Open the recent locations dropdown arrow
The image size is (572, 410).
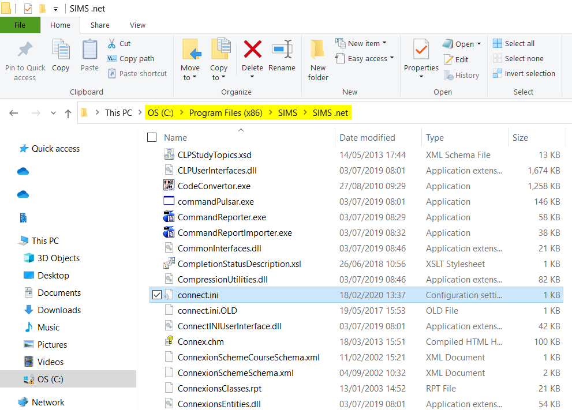pos(53,113)
